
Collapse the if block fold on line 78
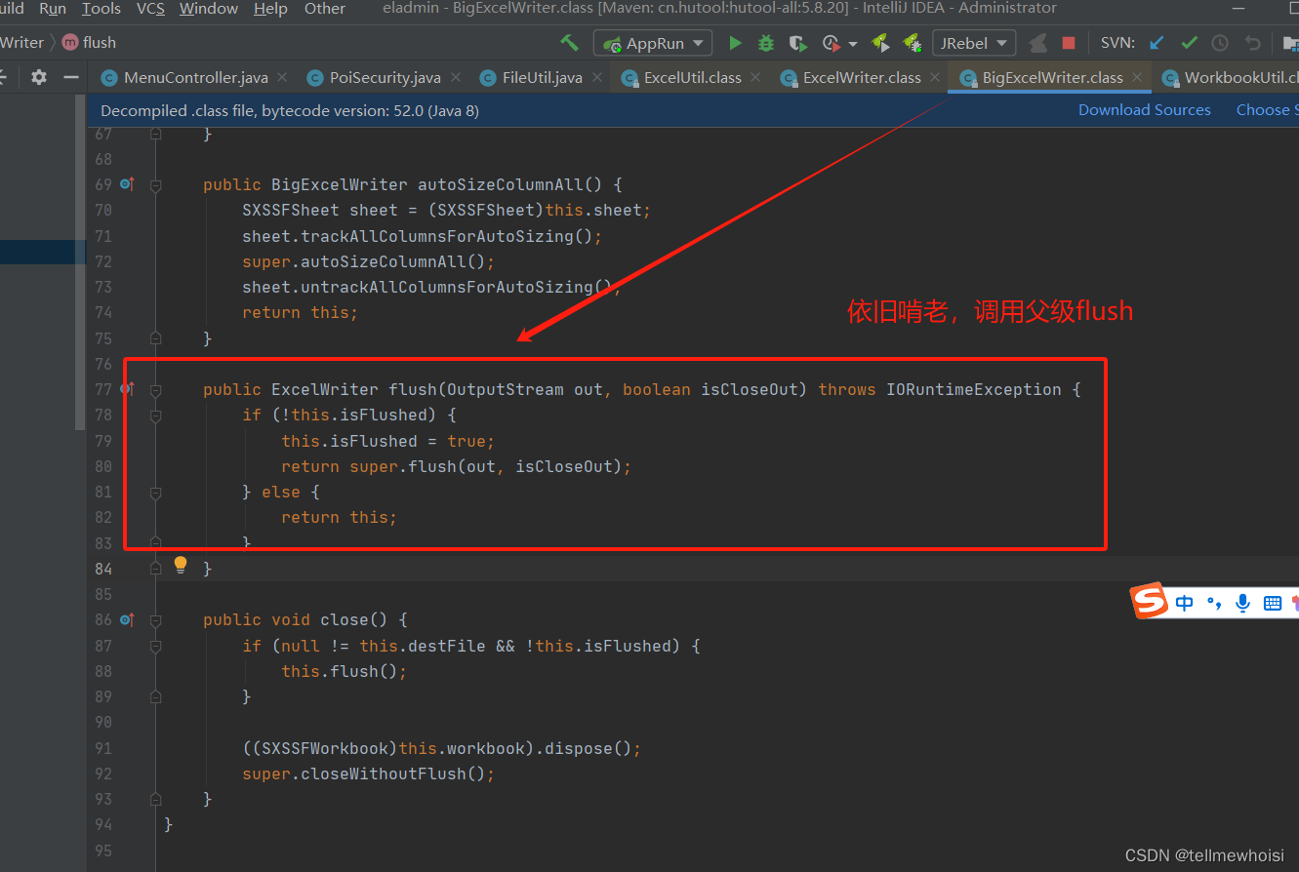tap(155, 416)
